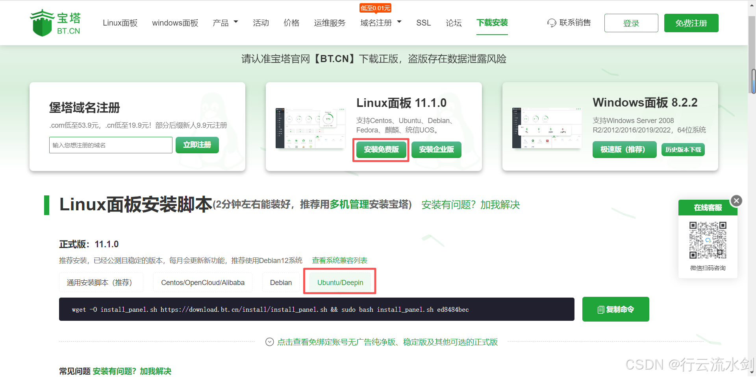Screen dimensions: 756x377
Task: Click the 安装企业版 button
Action: pyautogui.click(x=436, y=149)
